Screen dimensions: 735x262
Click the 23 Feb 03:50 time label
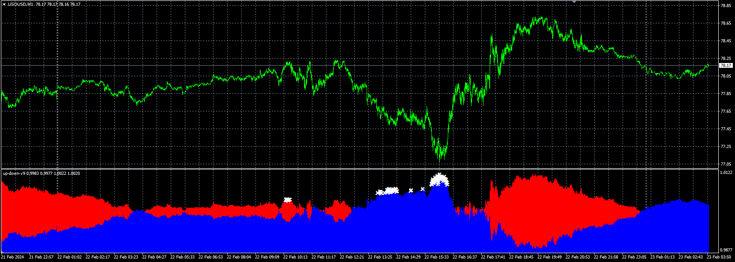point(719,257)
